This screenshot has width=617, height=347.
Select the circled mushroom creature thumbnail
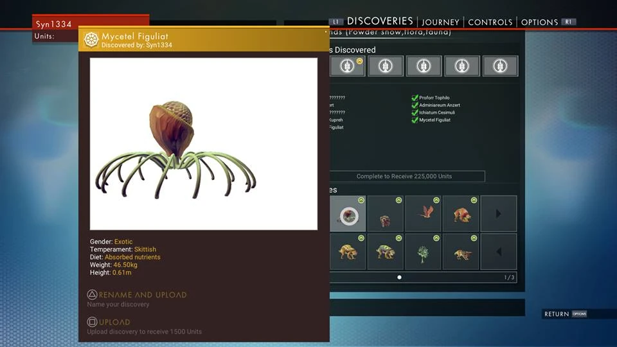[348, 213]
